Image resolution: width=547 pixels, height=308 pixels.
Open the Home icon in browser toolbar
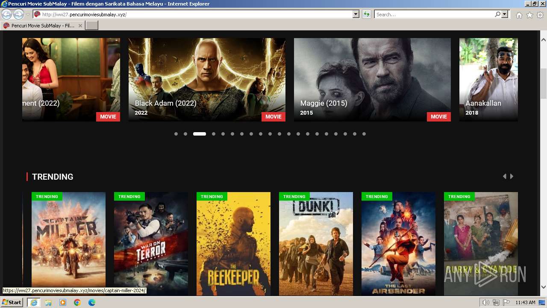[x=519, y=15]
